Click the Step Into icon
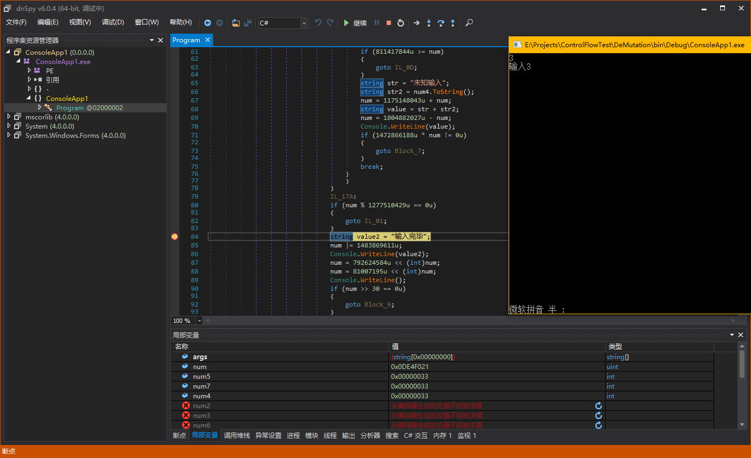Viewport: 751px width, 458px height. click(428, 23)
